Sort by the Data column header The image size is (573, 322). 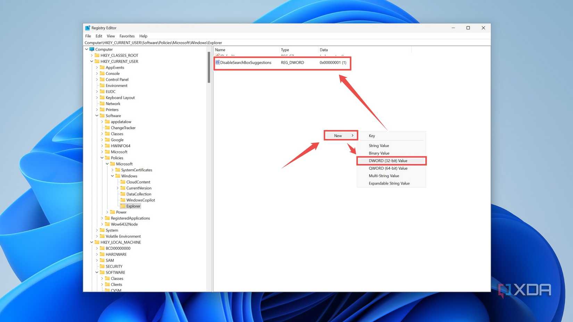coord(365,50)
